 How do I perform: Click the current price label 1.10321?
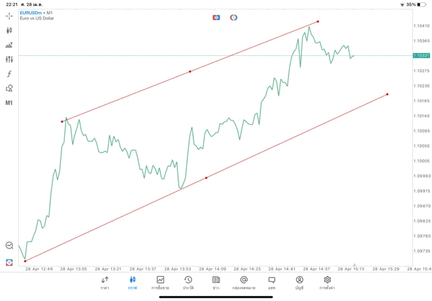click(421, 55)
